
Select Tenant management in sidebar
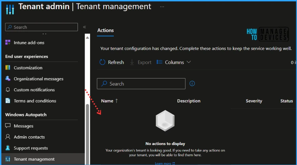(x=43, y=159)
